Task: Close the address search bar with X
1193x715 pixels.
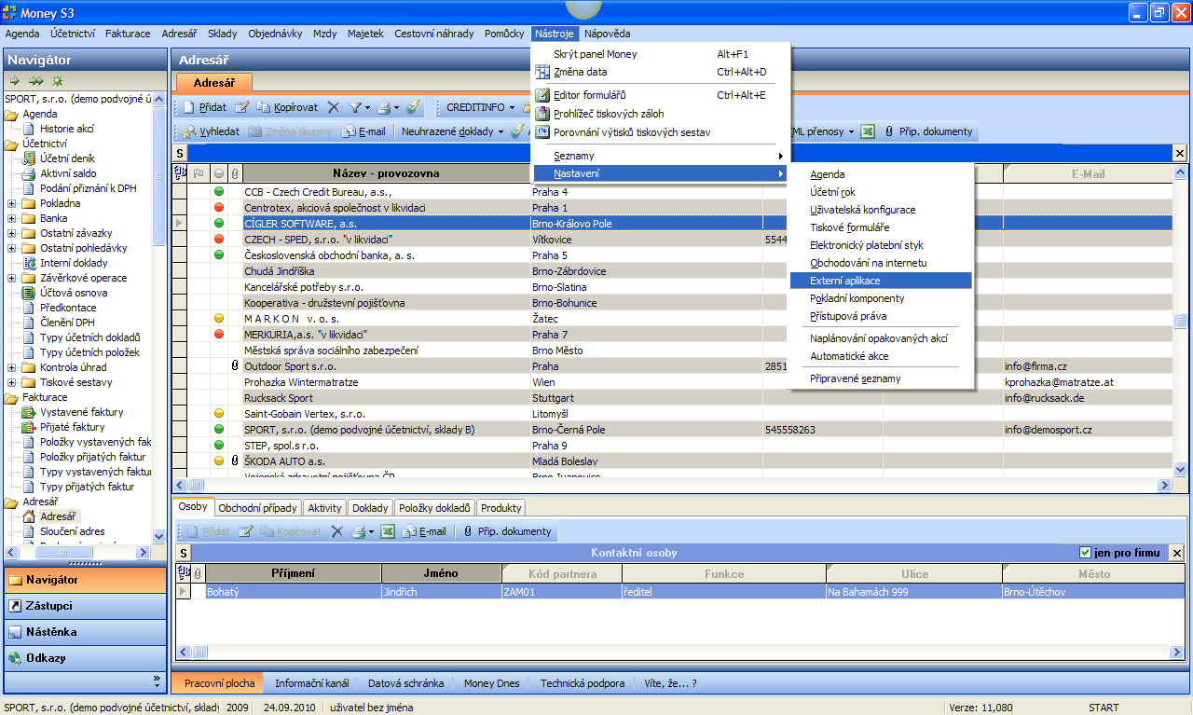Action: [1179, 154]
